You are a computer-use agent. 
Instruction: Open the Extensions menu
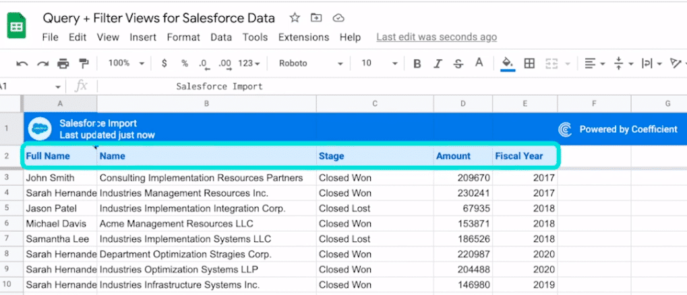click(x=303, y=37)
